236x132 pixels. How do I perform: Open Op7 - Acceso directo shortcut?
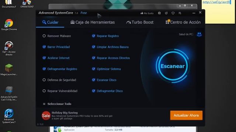9,48
